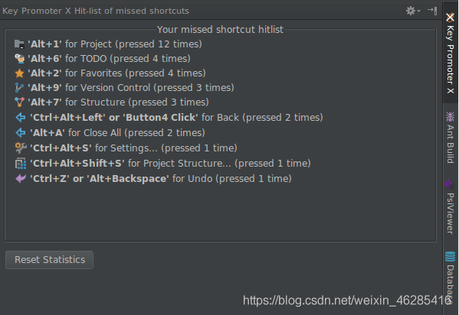Screen dimensions: 459x315
Task: Click the Close All arrow icon
Action: [21, 133]
